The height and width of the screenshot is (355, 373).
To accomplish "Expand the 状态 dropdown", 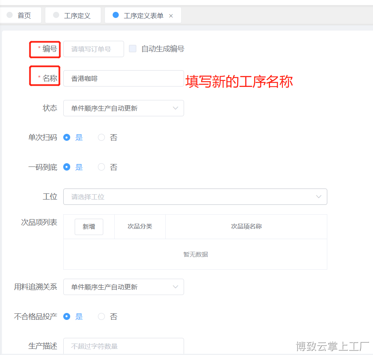I will (x=123, y=108).
